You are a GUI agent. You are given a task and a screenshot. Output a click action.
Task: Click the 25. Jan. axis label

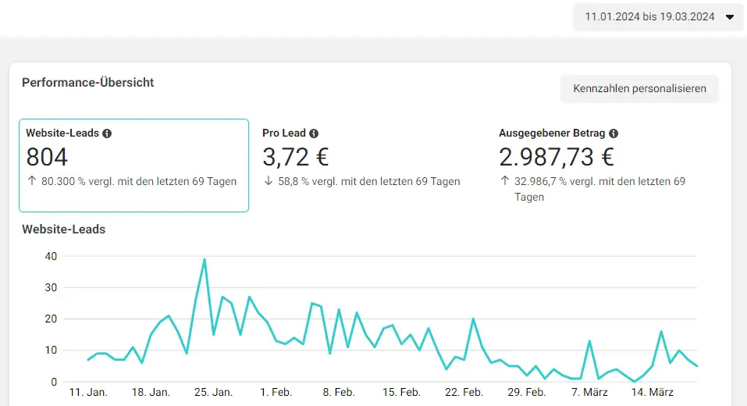point(213,392)
